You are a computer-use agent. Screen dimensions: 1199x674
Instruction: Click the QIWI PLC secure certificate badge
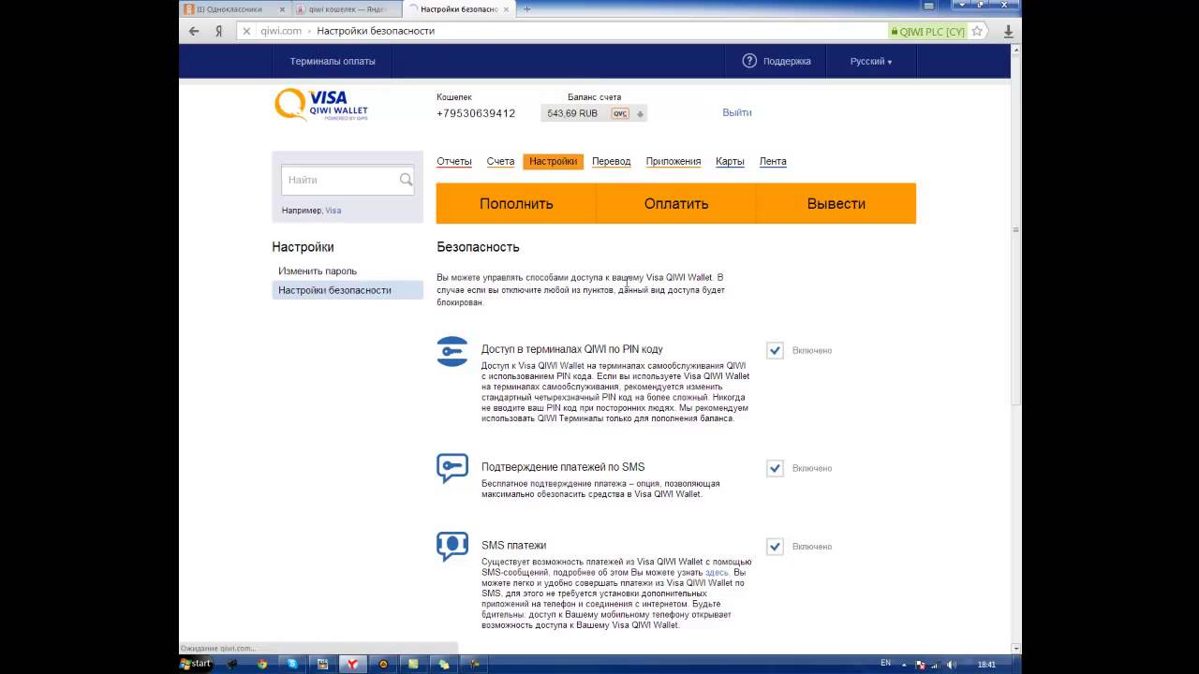pos(927,31)
